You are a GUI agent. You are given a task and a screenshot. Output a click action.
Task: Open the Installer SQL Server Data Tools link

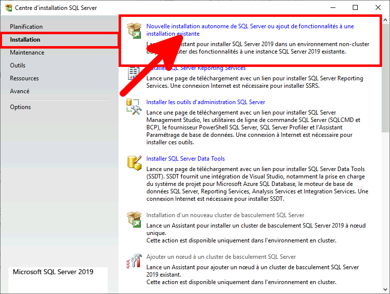[x=186, y=159]
